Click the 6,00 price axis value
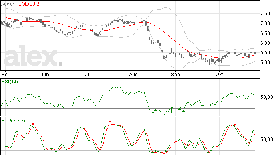The height and width of the screenshot is (156, 279). coord(265,43)
